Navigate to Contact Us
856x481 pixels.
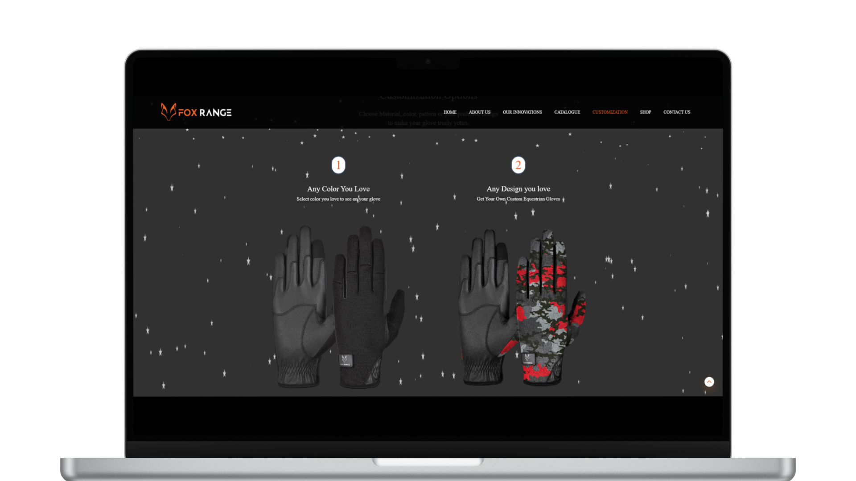coord(676,112)
